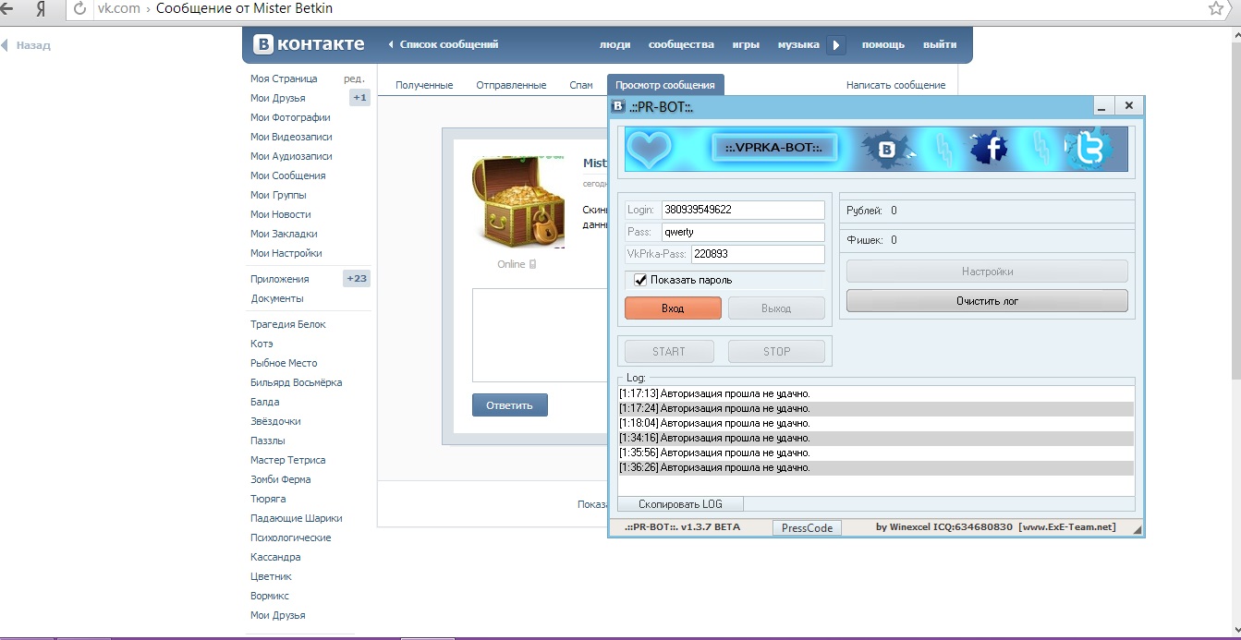The width and height of the screenshot is (1241, 640).
Task: Click the Pass input field
Action: pyautogui.click(x=743, y=232)
